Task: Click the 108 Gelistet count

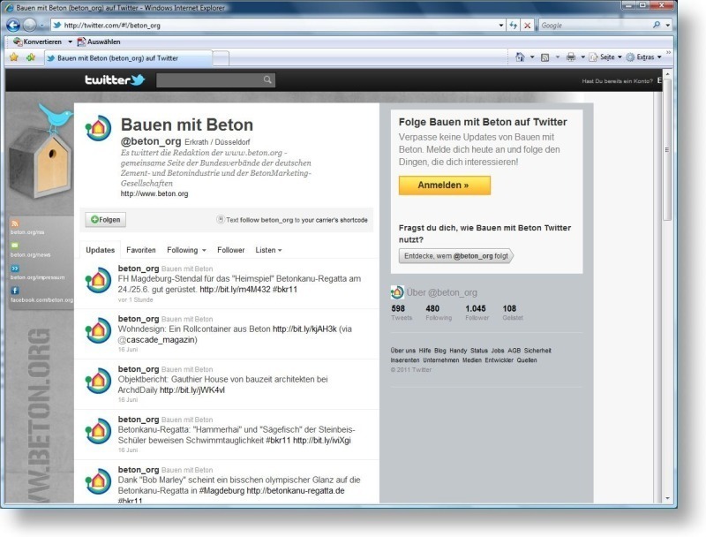Action: [513, 312]
